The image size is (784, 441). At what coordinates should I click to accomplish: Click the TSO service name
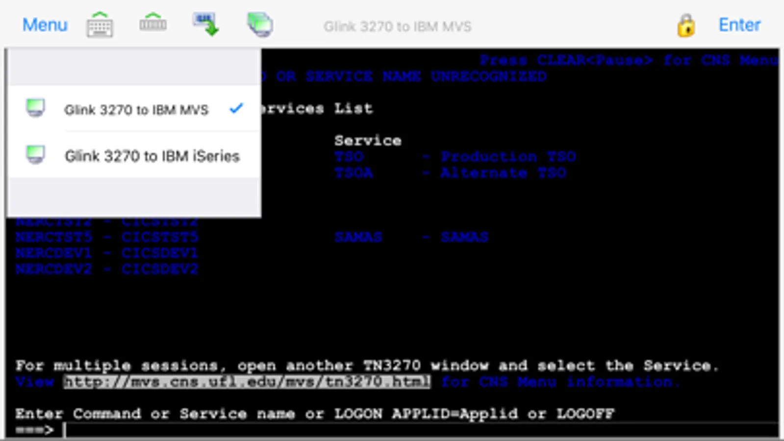[x=349, y=157]
